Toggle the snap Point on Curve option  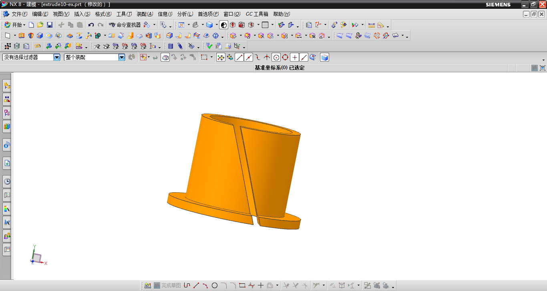(x=304, y=57)
